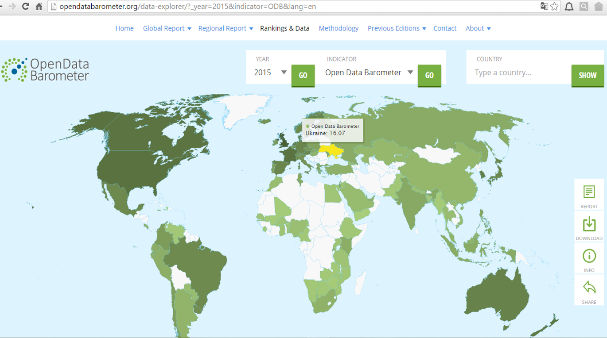Screen dimensions: 607x338
Task: Go to browser home icon
Action: [39, 6]
